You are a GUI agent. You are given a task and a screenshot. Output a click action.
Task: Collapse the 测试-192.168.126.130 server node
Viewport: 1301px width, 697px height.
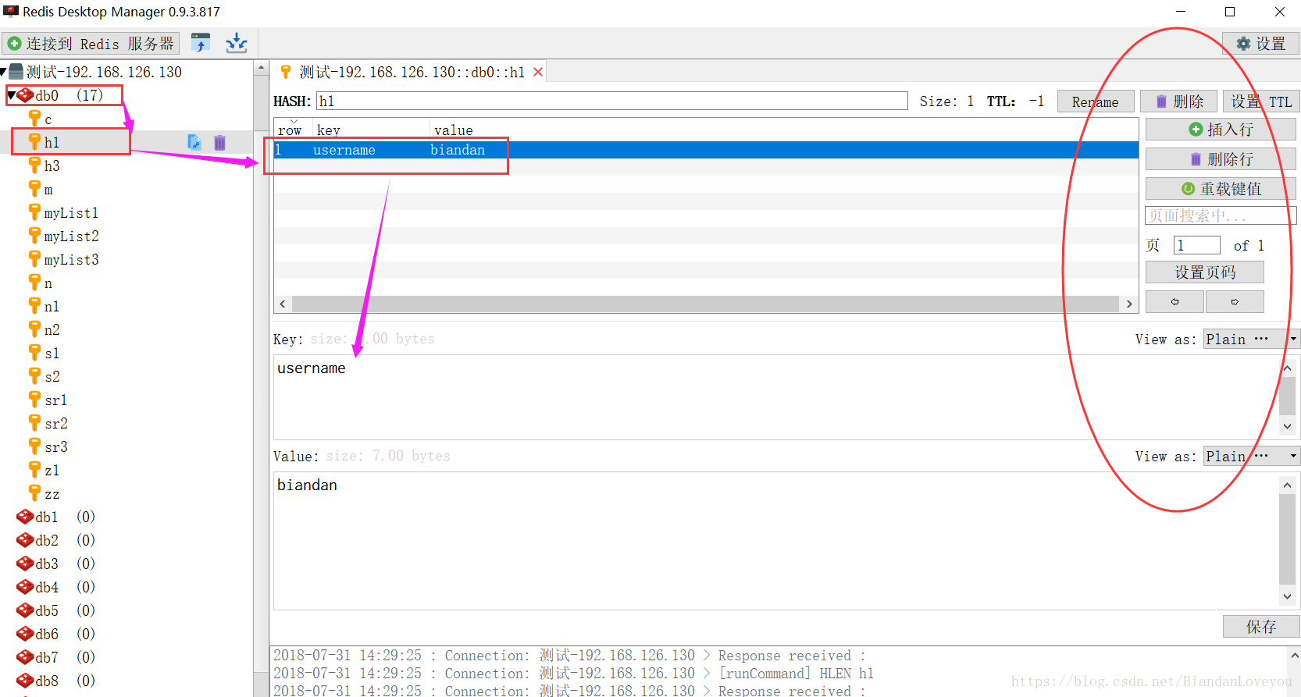tap(3, 72)
